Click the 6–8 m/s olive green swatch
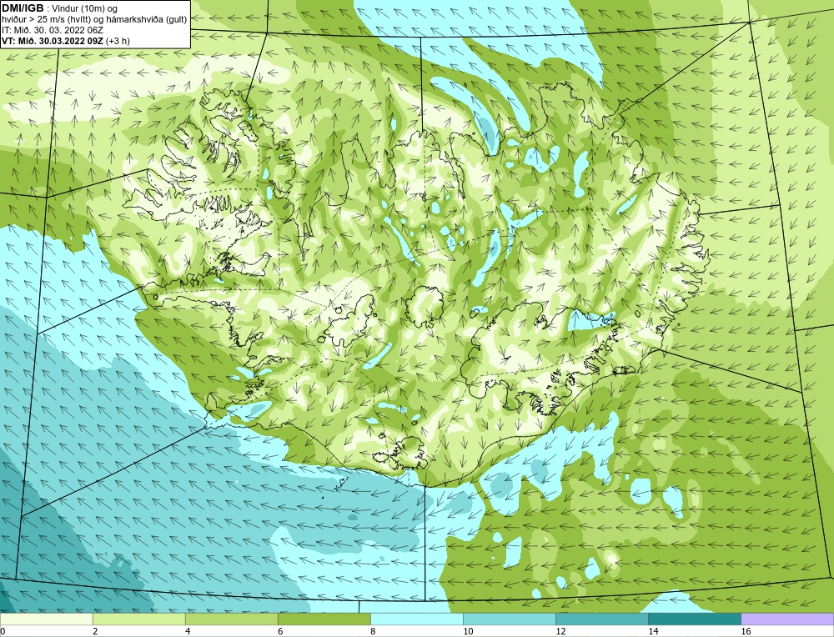The width and height of the screenshot is (834, 637). [324, 619]
